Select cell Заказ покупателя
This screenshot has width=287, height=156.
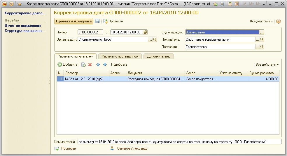pos(202,79)
